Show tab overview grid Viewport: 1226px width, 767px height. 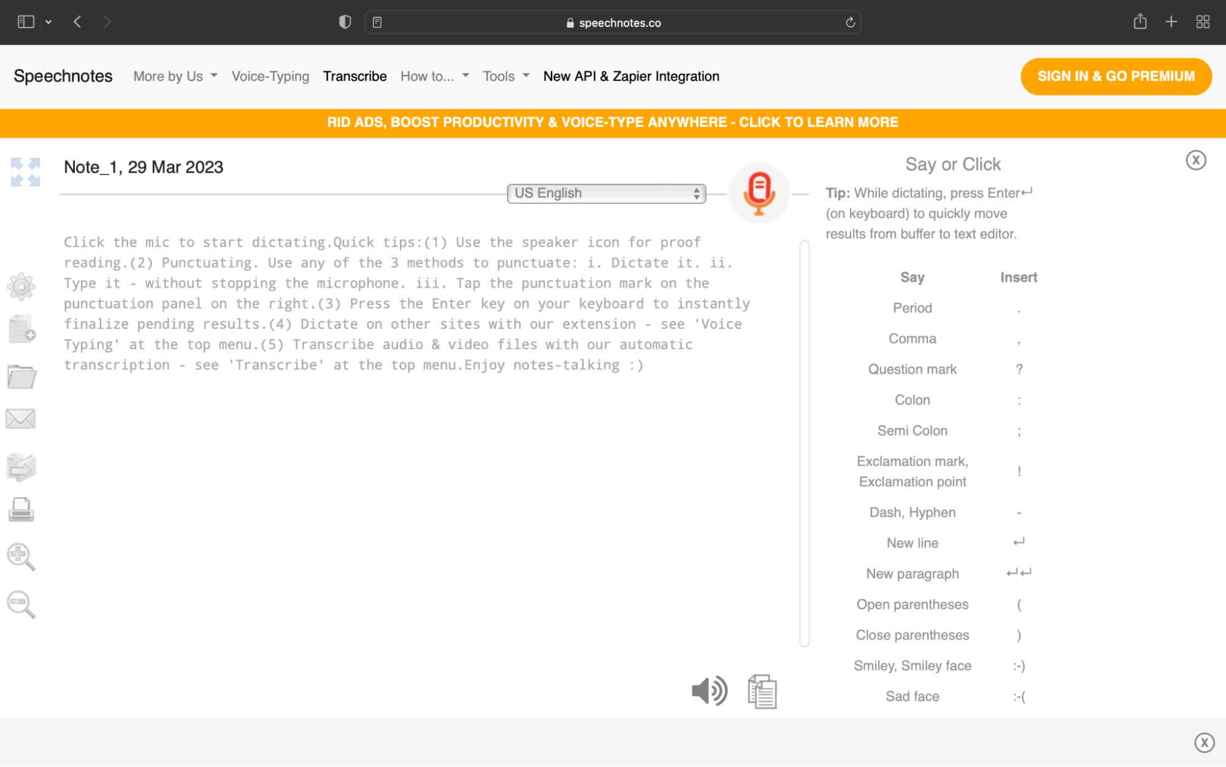(x=1203, y=22)
